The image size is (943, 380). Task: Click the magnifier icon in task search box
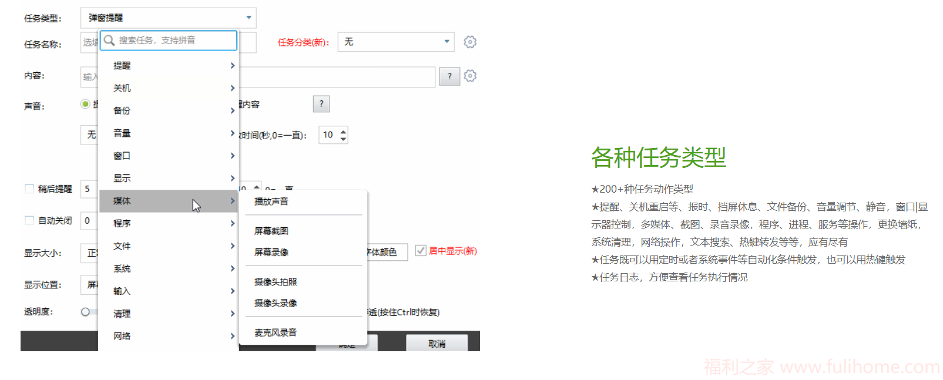point(109,41)
